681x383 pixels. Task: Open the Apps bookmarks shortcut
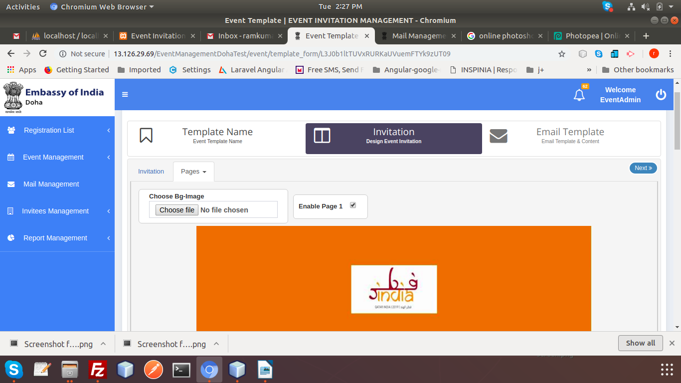(x=22, y=70)
